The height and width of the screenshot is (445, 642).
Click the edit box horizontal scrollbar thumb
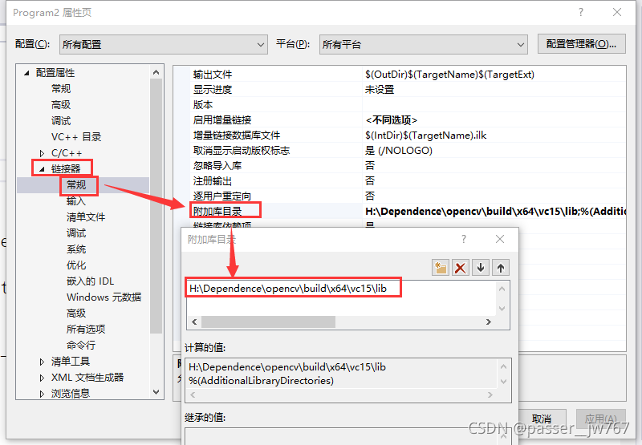click(268, 322)
